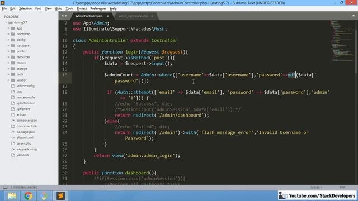The width and height of the screenshot is (358, 201).
Task: Open the Goto menu
Action: pos(58,9)
